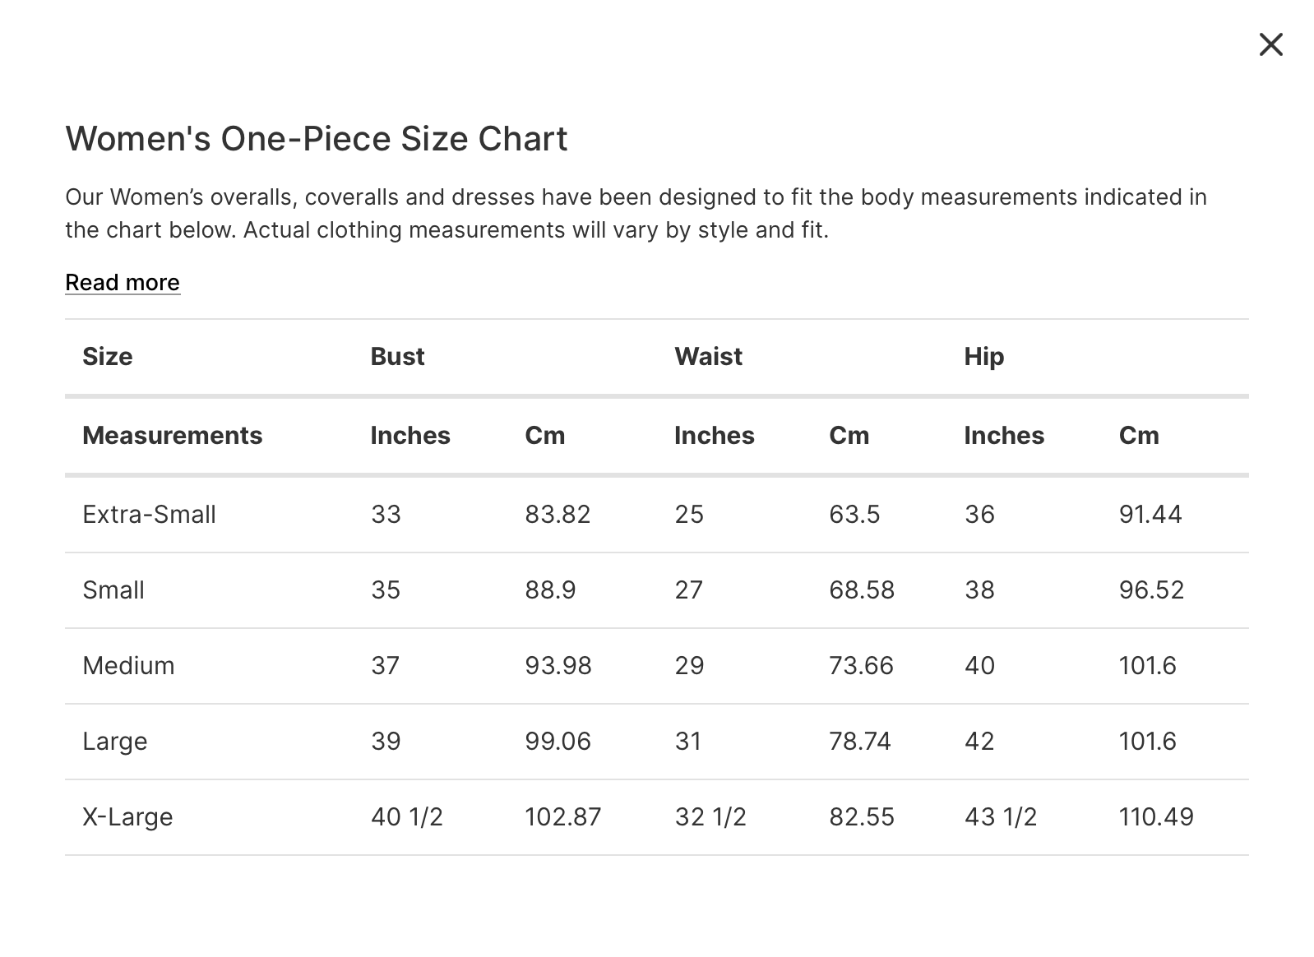Click the Hip column header
Image resolution: width=1314 pixels, height=957 pixels.
tap(983, 357)
